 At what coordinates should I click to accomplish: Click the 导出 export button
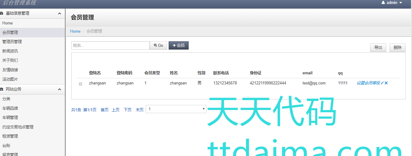pos(378,48)
